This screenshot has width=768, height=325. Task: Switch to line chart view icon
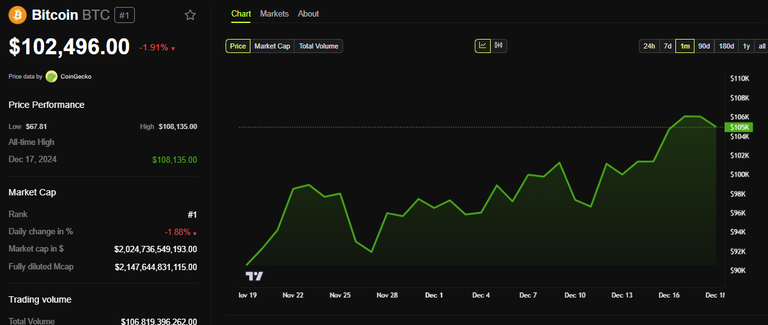[x=482, y=45]
